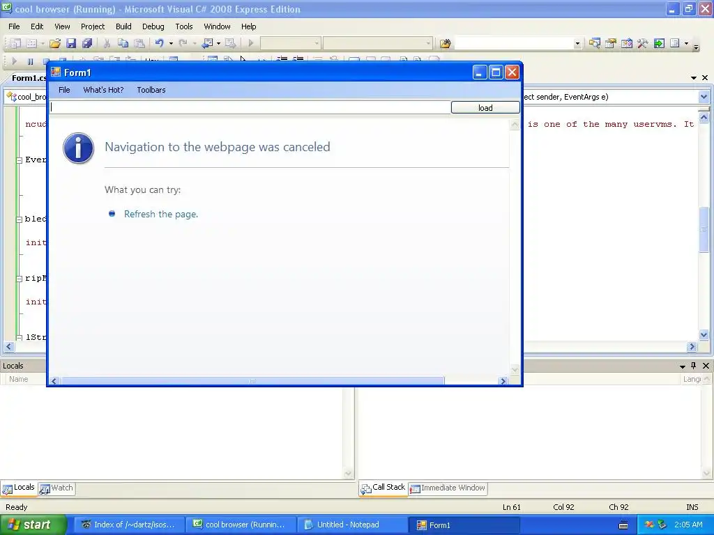
Task: Collapse the code region beside 'Even'
Action: (x=19, y=160)
